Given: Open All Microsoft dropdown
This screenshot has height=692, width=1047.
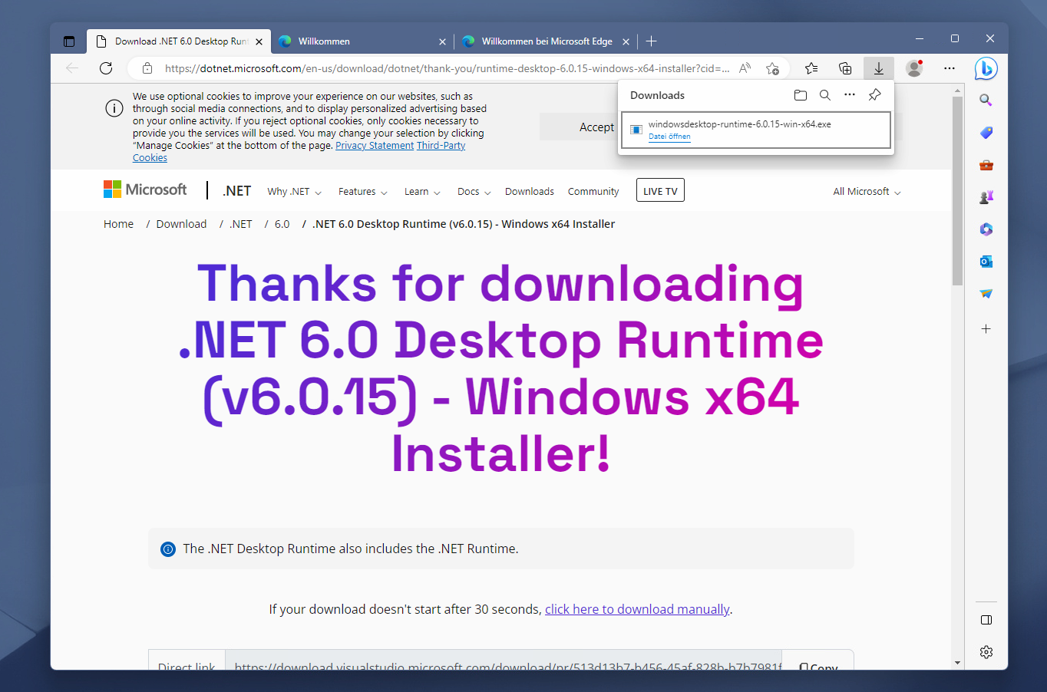Looking at the screenshot, I should (867, 192).
